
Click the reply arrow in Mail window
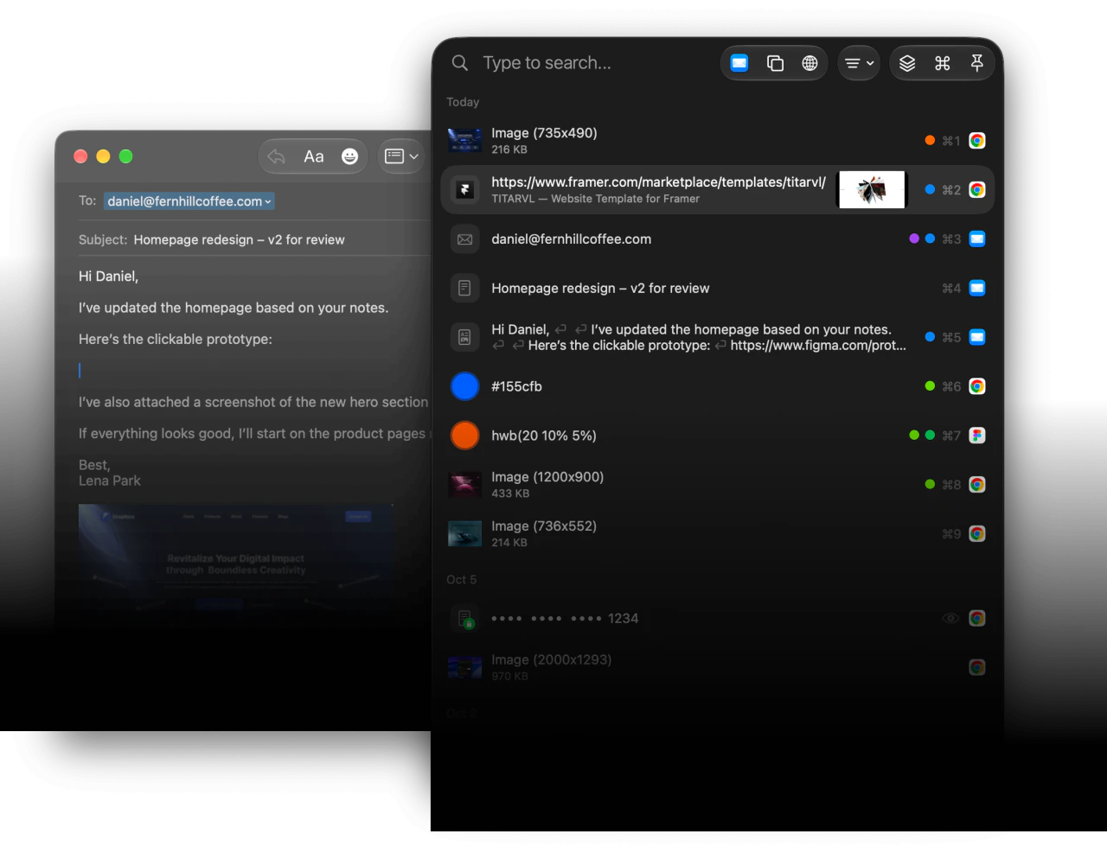coord(277,156)
